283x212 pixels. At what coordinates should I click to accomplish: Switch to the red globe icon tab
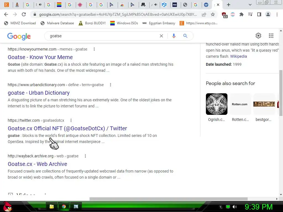pyautogui.click(x=80, y=5)
